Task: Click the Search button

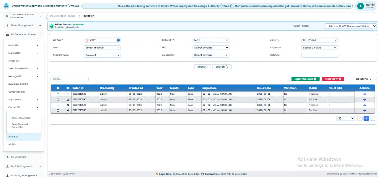Action: (222, 67)
